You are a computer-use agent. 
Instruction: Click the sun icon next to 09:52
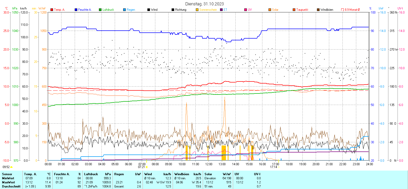[11, 167]
